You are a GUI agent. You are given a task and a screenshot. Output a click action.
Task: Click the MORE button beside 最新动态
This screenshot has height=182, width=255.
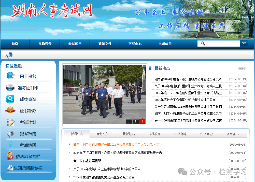tap(242, 69)
